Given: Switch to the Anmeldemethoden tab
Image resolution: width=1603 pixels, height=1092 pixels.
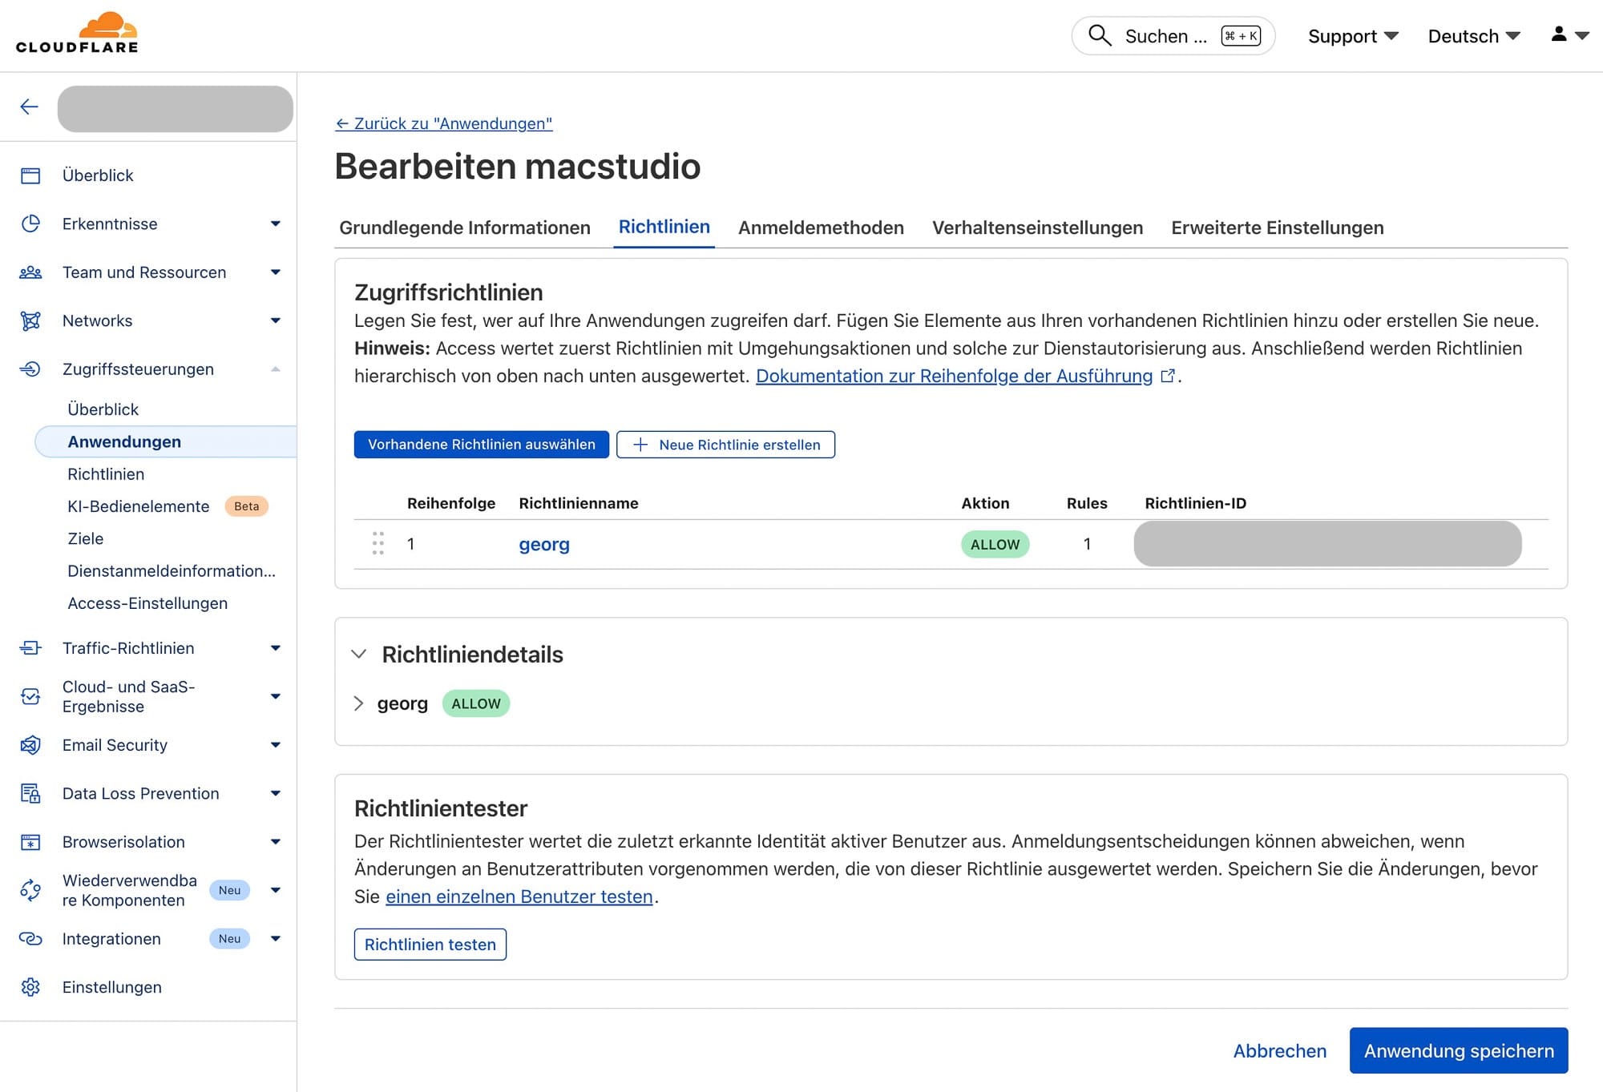Looking at the screenshot, I should [820, 228].
